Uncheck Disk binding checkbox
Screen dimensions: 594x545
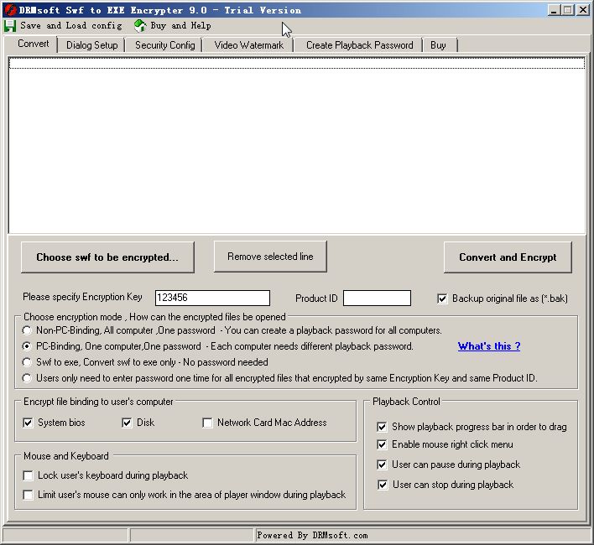127,423
